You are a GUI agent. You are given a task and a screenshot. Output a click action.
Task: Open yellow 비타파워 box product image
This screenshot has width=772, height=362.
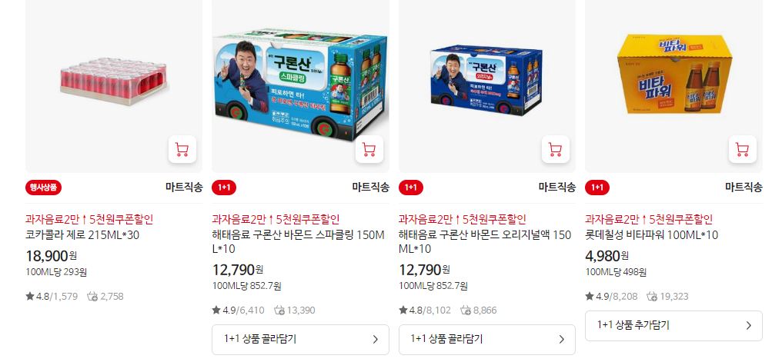click(x=674, y=74)
